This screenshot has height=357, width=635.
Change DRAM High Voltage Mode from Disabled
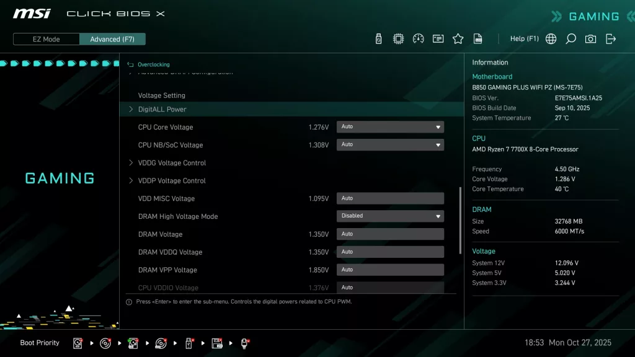[389, 216]
